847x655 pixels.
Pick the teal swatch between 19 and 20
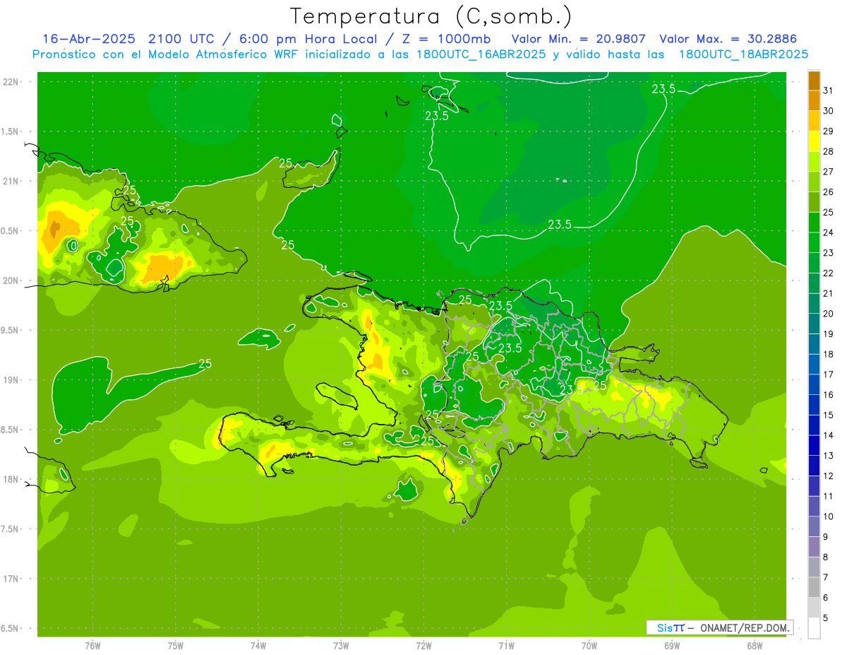(x=814, y=324)
